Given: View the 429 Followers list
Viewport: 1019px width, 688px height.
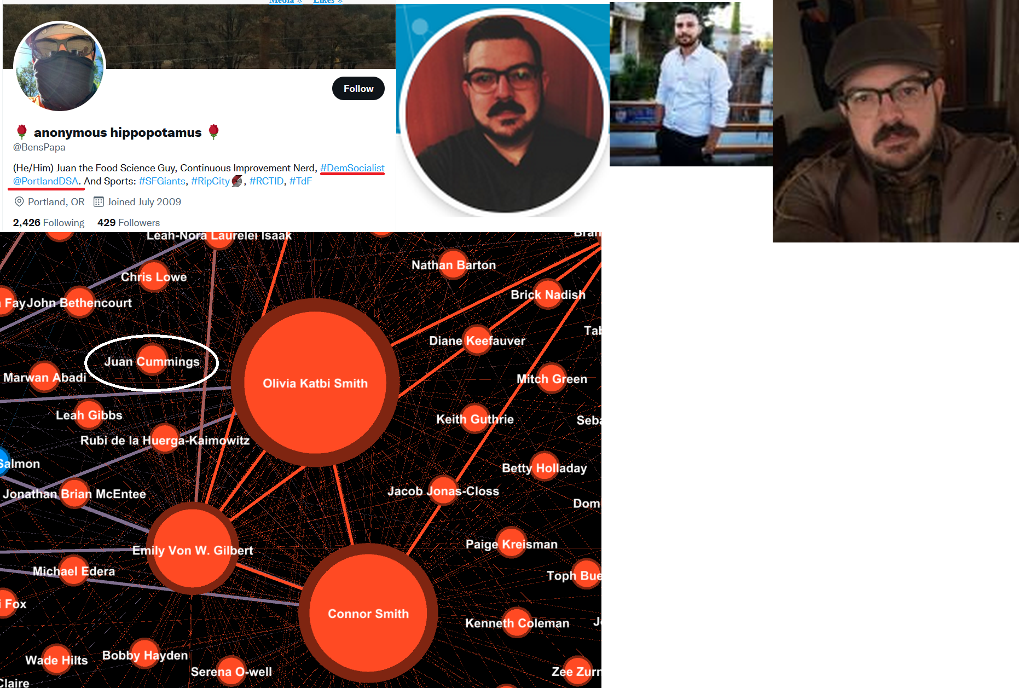Looking at the screenshot, I should (129, 223).
